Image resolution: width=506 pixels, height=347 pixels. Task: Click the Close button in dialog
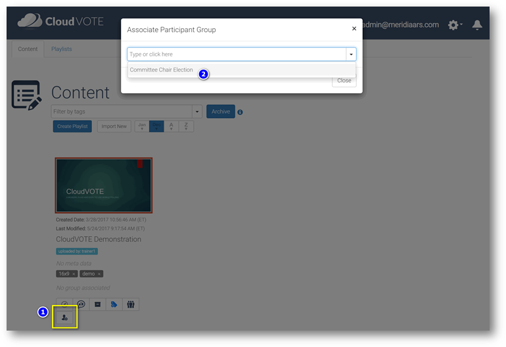(x=344, y=81)
